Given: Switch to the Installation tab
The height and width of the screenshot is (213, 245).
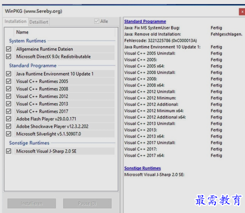Looking at the screenshot, I should [x=15, y=21].
